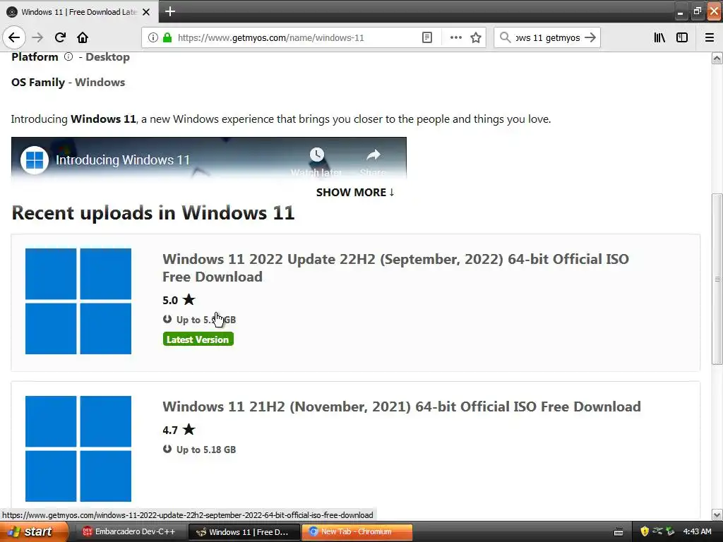
Task: Click the magnifier icon in search box
Action: 506,37
